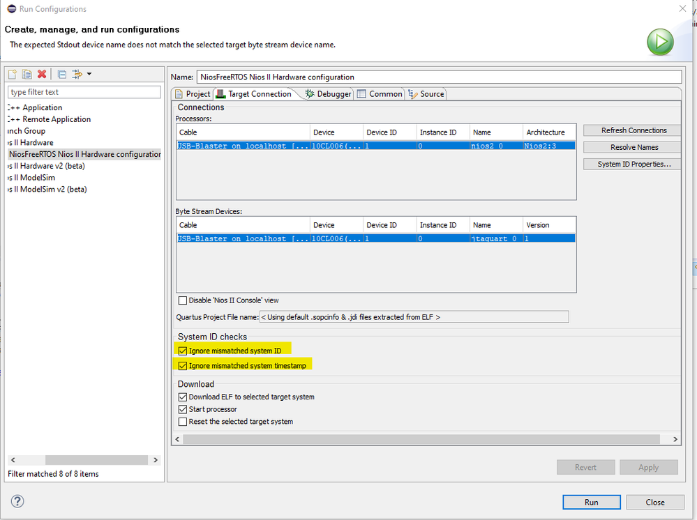The image size is (697, 520).
Task: Open the Source tab
Action: (x=426, y=94)
